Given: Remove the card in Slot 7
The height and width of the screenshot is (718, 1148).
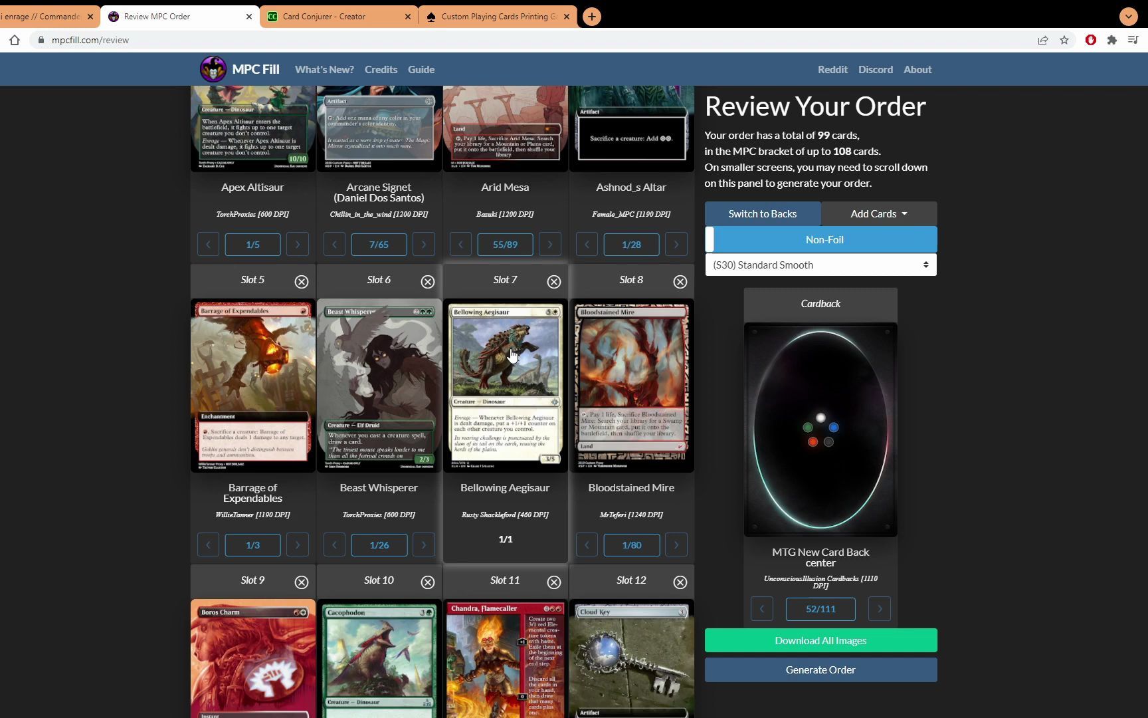Looking at the screenshot, I should 554,282.
